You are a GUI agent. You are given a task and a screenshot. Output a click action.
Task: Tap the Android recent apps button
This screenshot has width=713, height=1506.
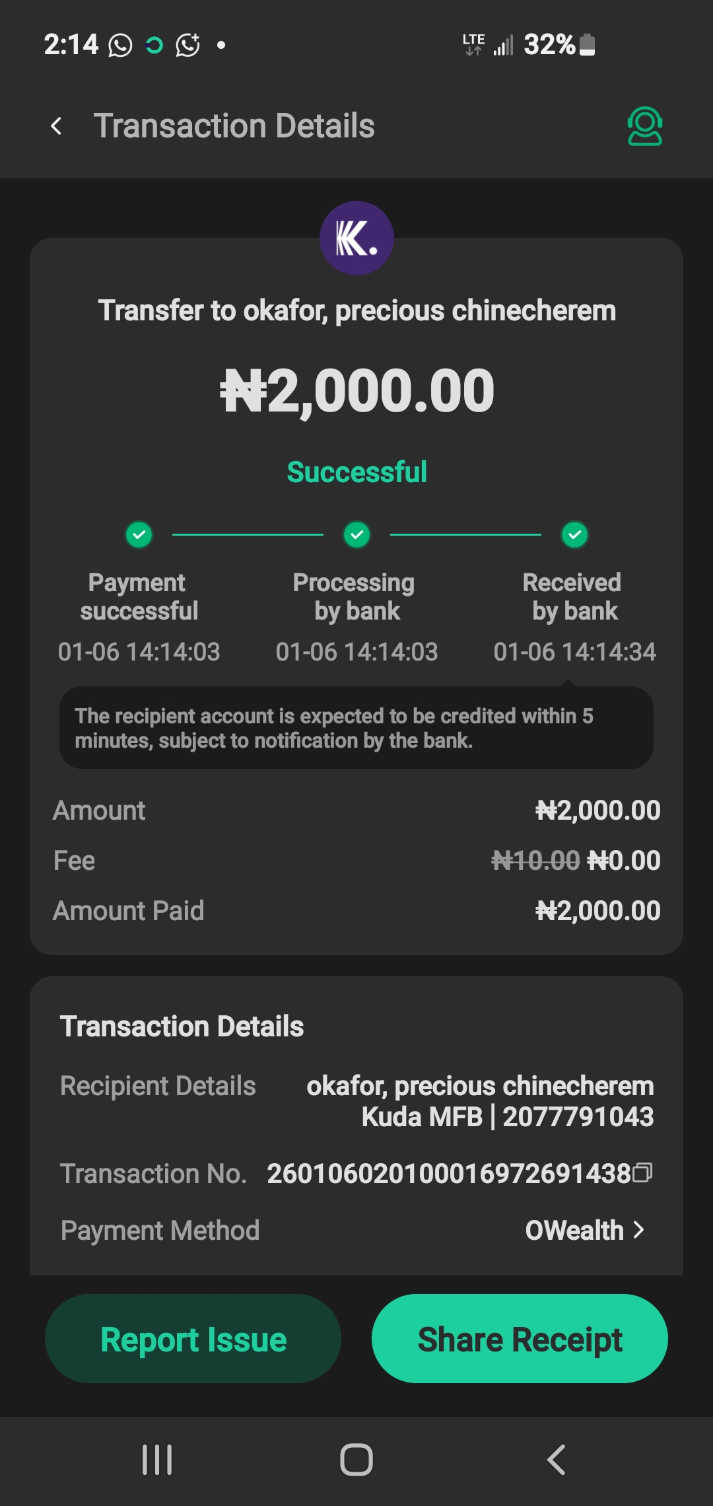(157, 1460)
